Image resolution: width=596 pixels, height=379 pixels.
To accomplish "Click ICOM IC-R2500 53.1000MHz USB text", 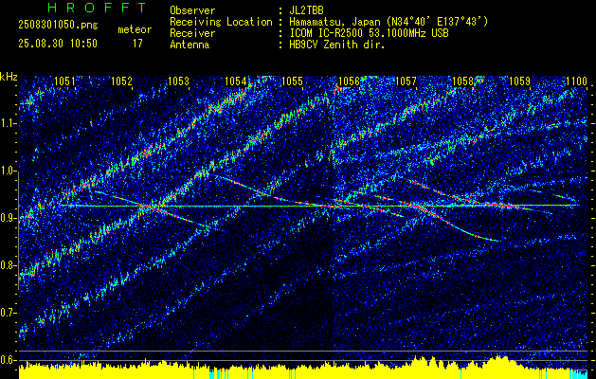I will (x=369, y=33).
